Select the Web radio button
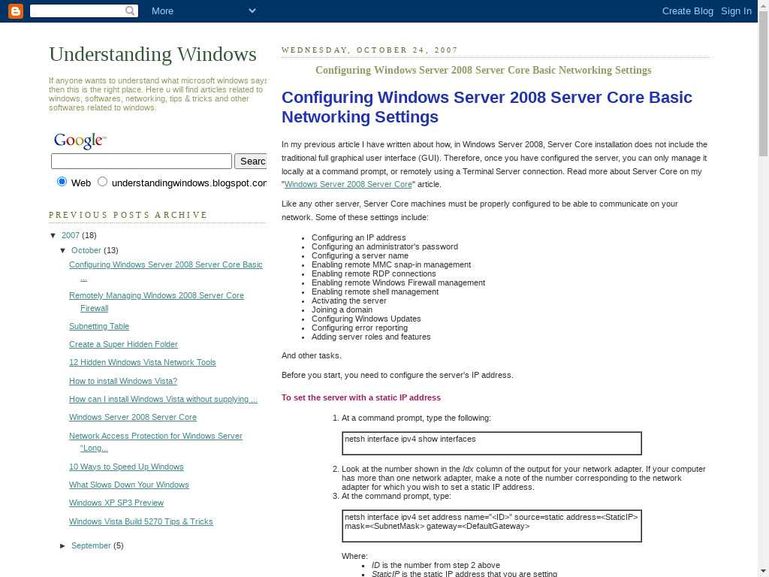 (x=62, y=182)
